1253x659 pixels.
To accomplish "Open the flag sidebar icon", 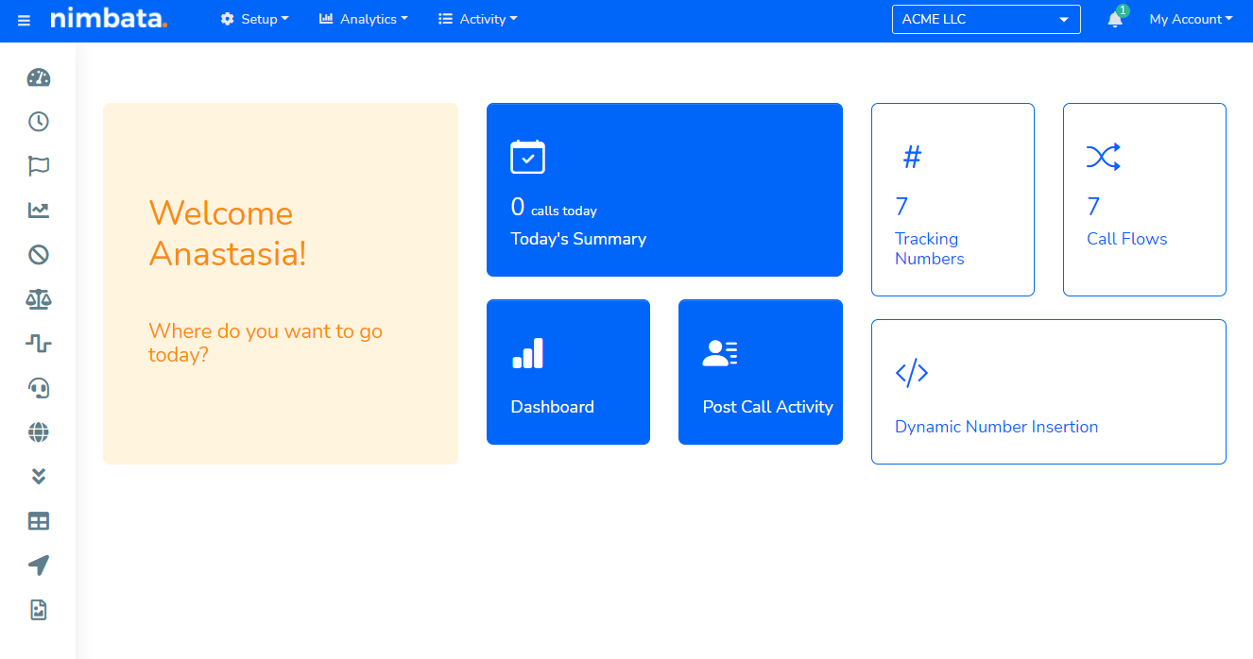I will point(39,166).
